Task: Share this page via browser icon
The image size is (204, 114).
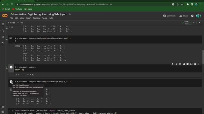Action: point(178,4)
